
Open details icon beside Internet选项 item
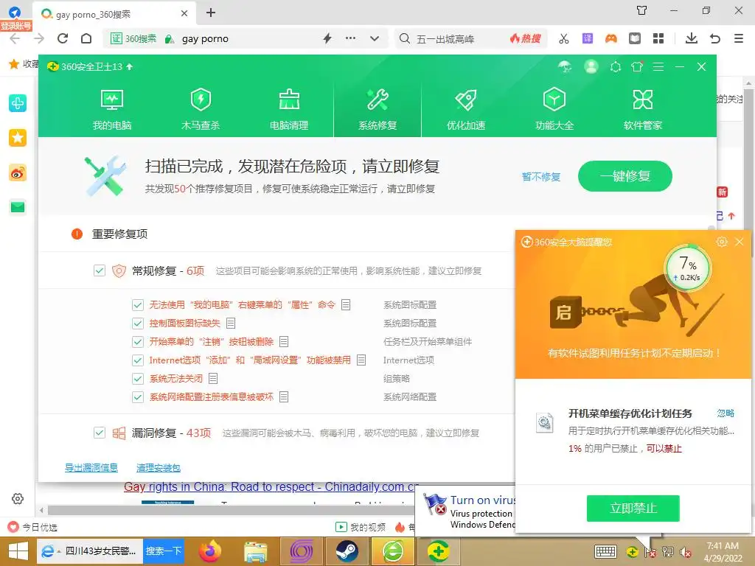click(361, 360)
